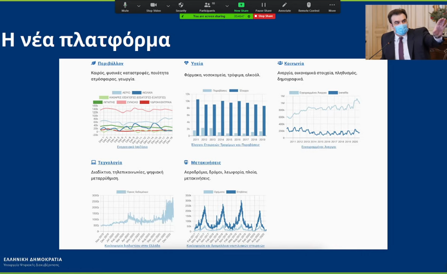Pause the current screen share
The width and height of the screenshot is (447, 274).
click(263, 6)
